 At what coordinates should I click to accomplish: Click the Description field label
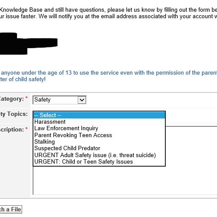pyautogui.click(x=12, y=130)
